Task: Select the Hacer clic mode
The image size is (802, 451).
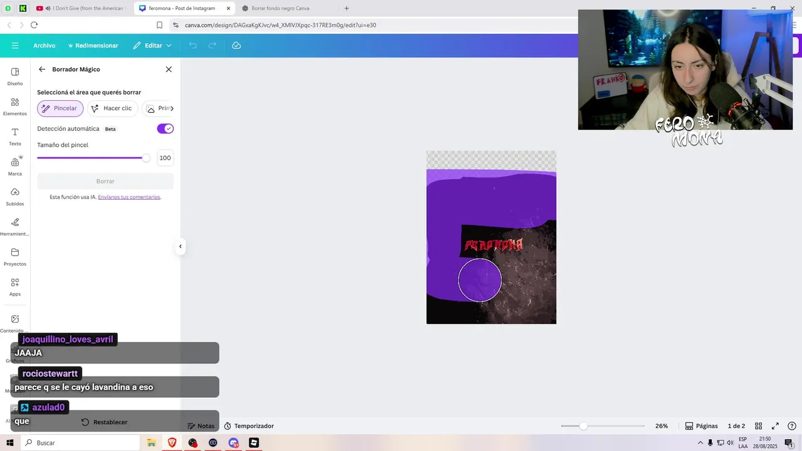Action: pos(112,108)
